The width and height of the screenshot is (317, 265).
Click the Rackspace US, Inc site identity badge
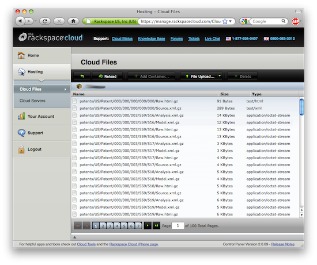pos(111,21)
